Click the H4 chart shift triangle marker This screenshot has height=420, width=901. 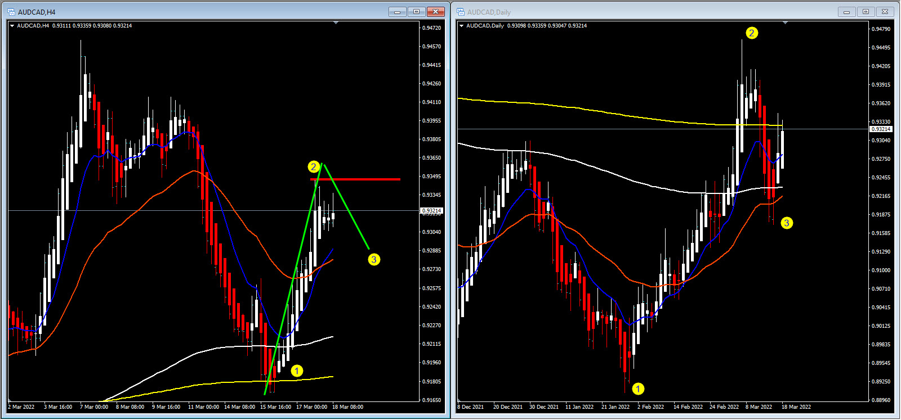(336, 23)
